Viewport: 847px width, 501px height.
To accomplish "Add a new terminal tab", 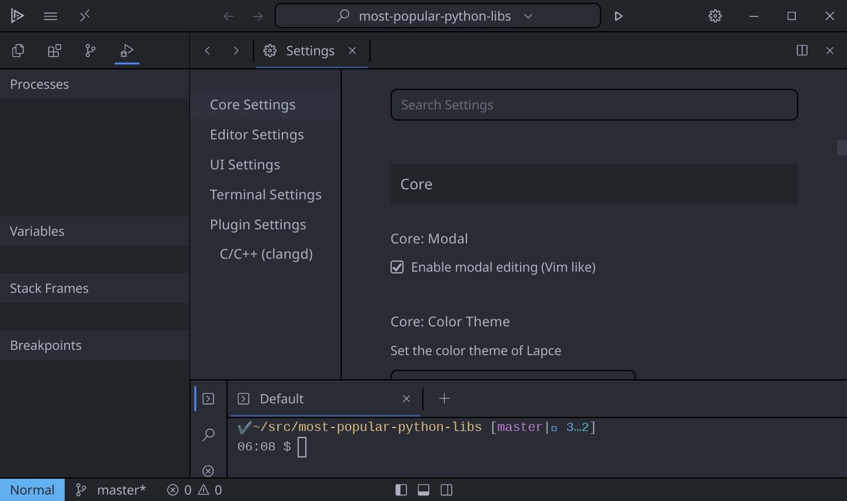I will pyautogui.click(x=444, y=399).
